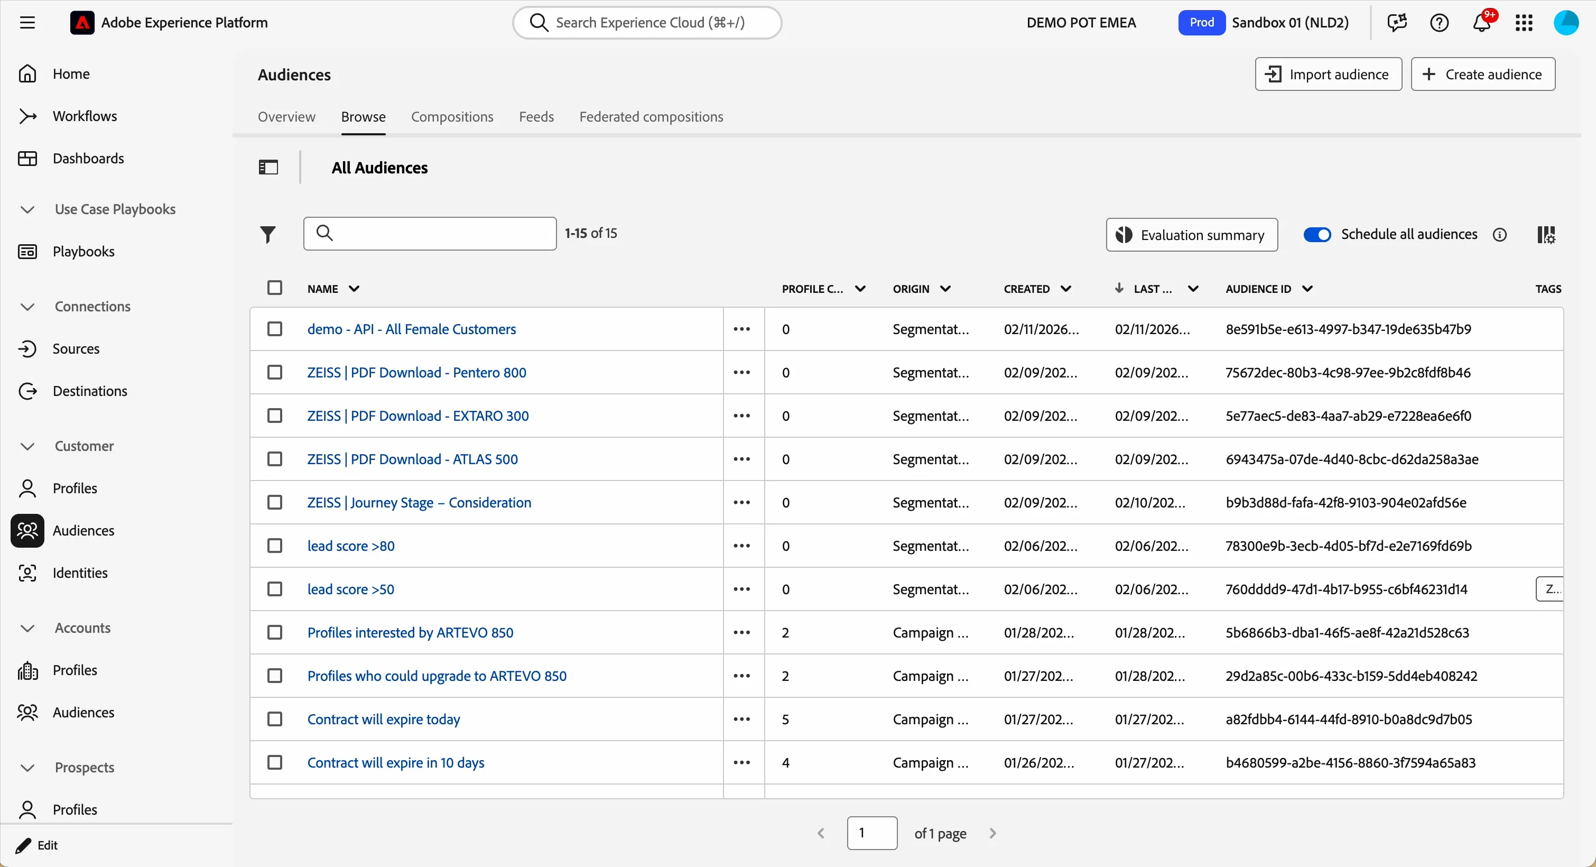Open the column customization icon
The image size is (1596, 867).
coord(1546,235)
